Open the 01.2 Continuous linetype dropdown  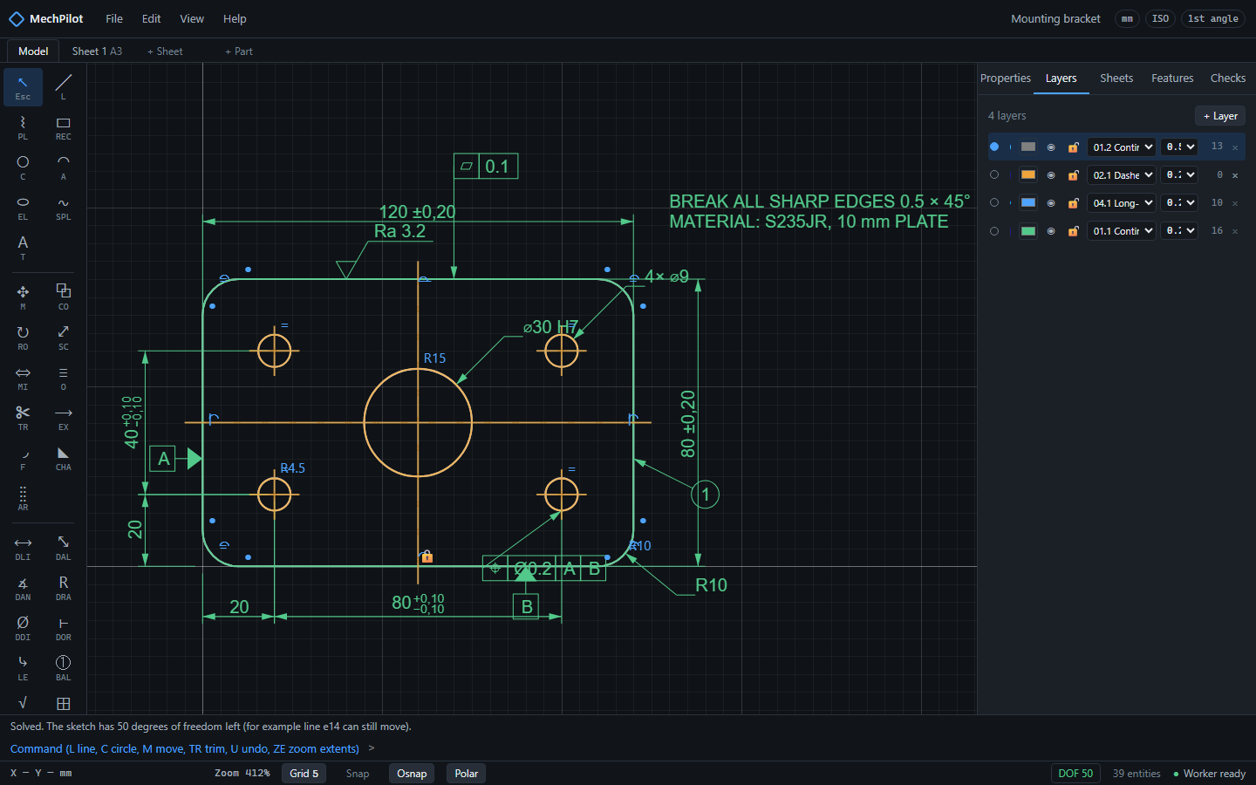click(x=1122, y=147)
